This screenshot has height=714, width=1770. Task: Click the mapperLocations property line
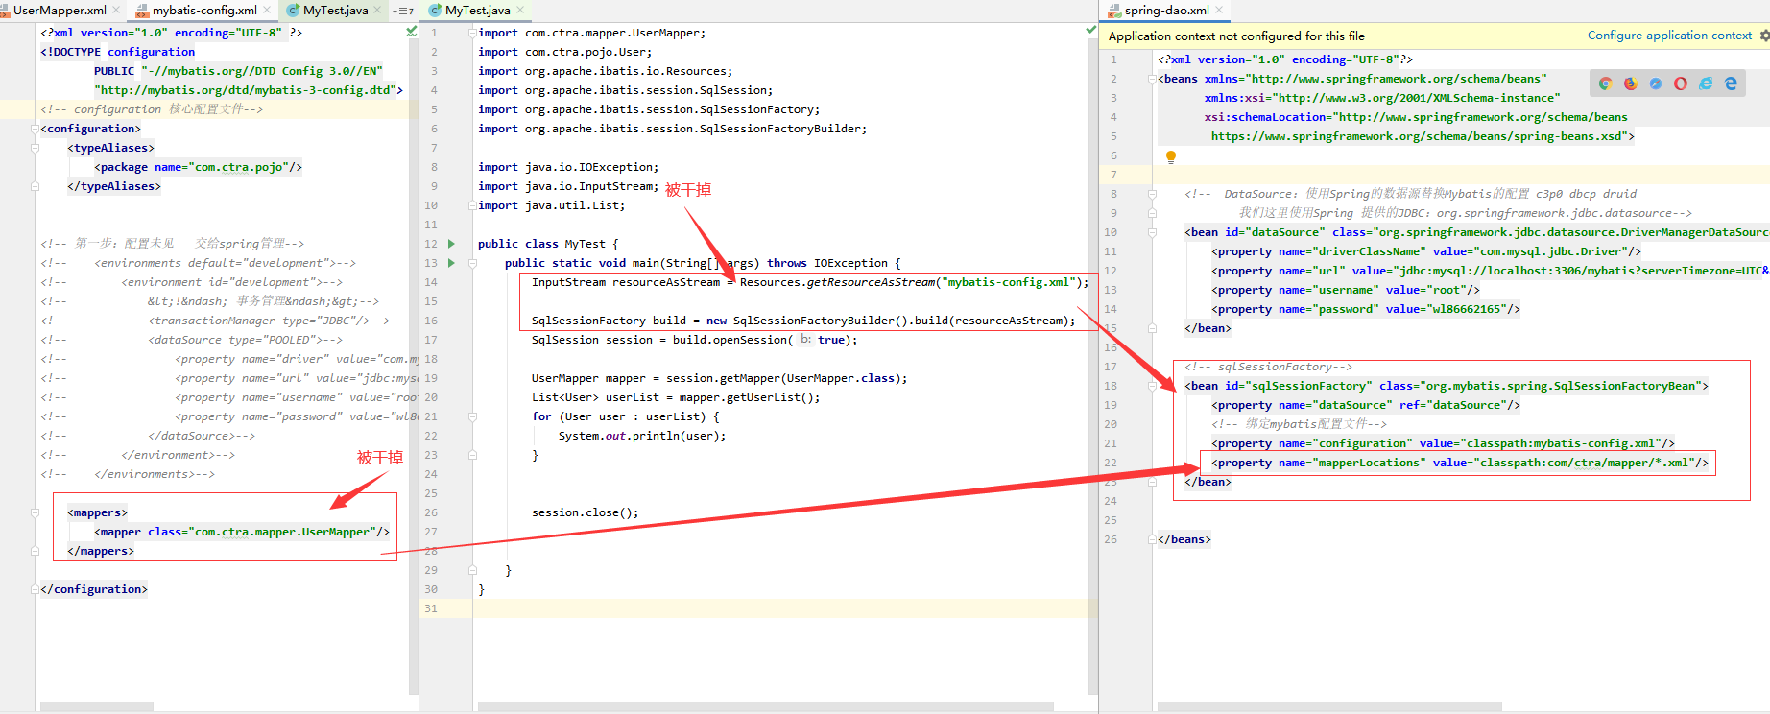tap(1459, 463)
